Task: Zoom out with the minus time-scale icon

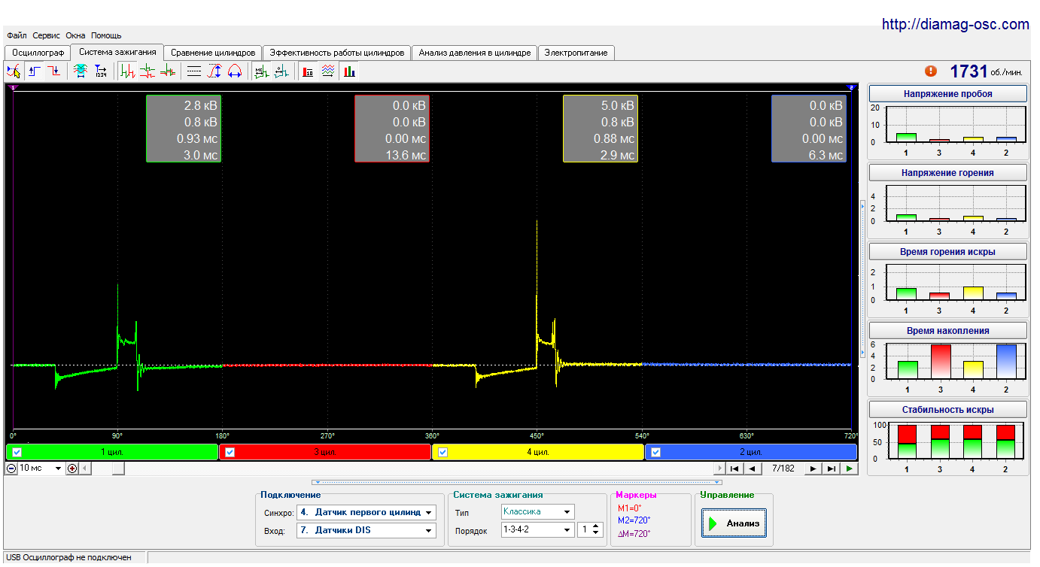Action: [x=11, y=468]
